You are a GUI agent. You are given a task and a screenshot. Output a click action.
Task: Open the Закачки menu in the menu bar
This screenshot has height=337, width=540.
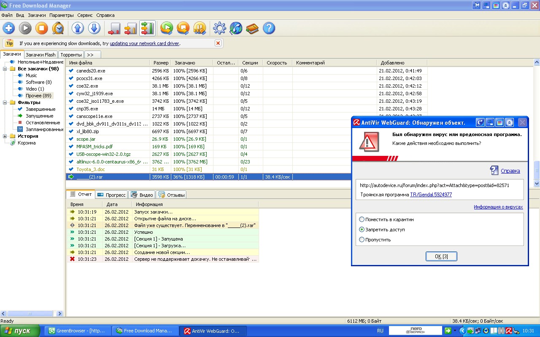click(x=37, y=15)
